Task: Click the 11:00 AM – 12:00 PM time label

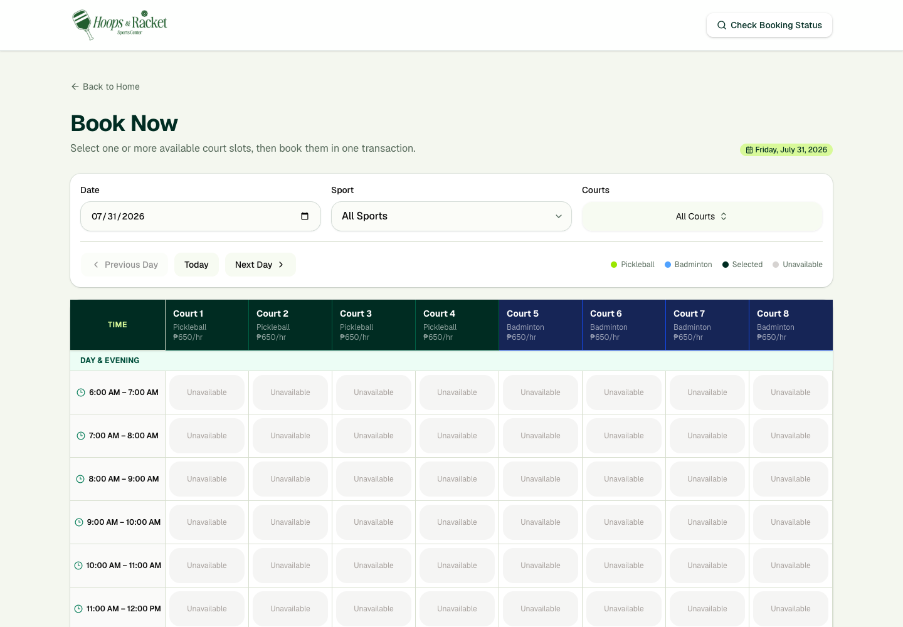Action: tap(124, 609)
